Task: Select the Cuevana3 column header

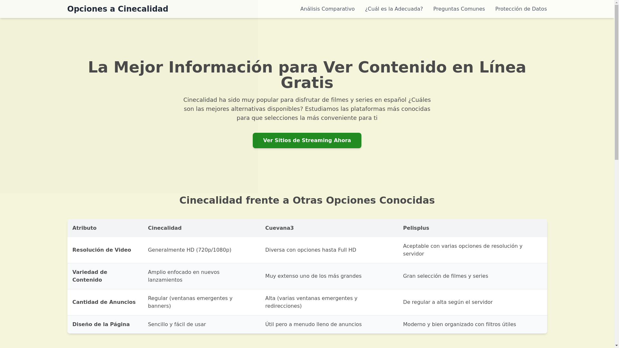Action: coord(329,228)
